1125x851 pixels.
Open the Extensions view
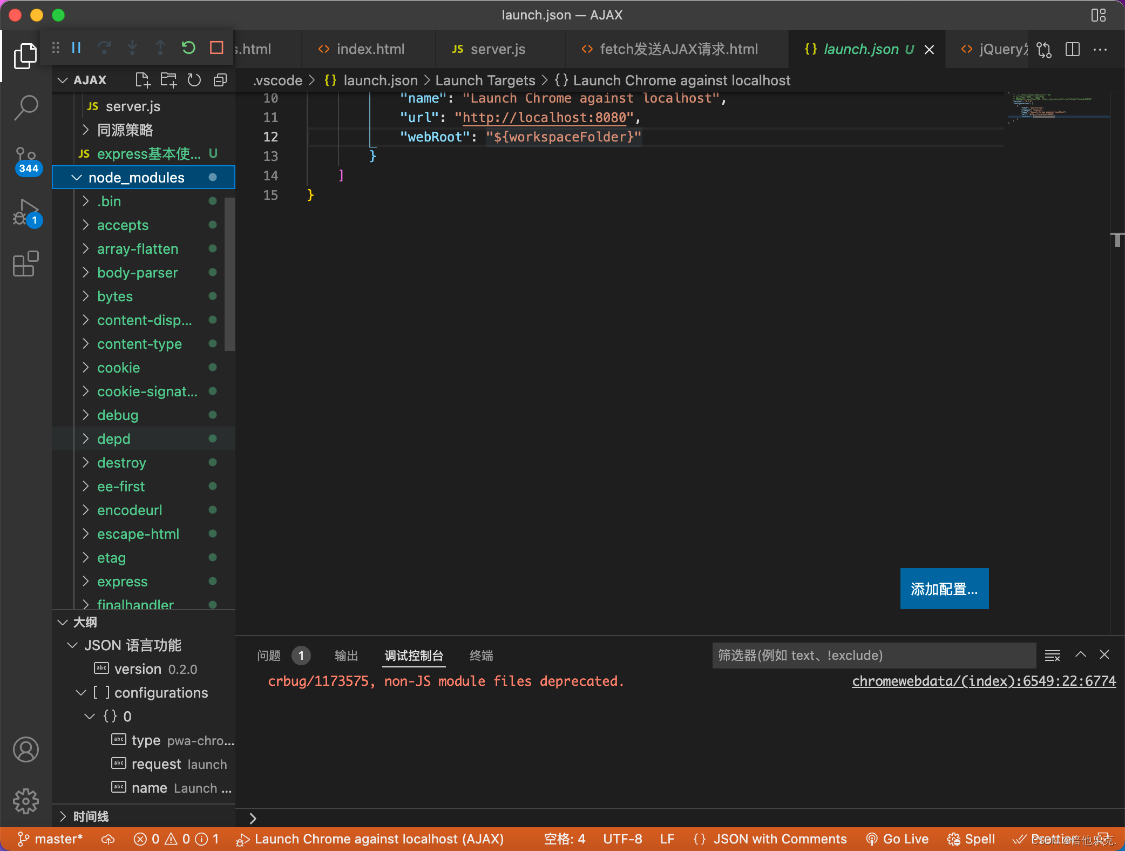pos(25,264)
